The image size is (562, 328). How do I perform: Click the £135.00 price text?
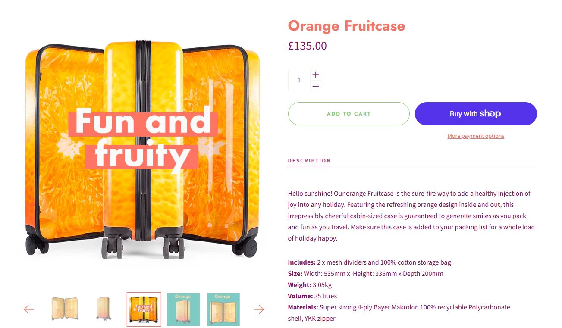[x=308, y=46]
